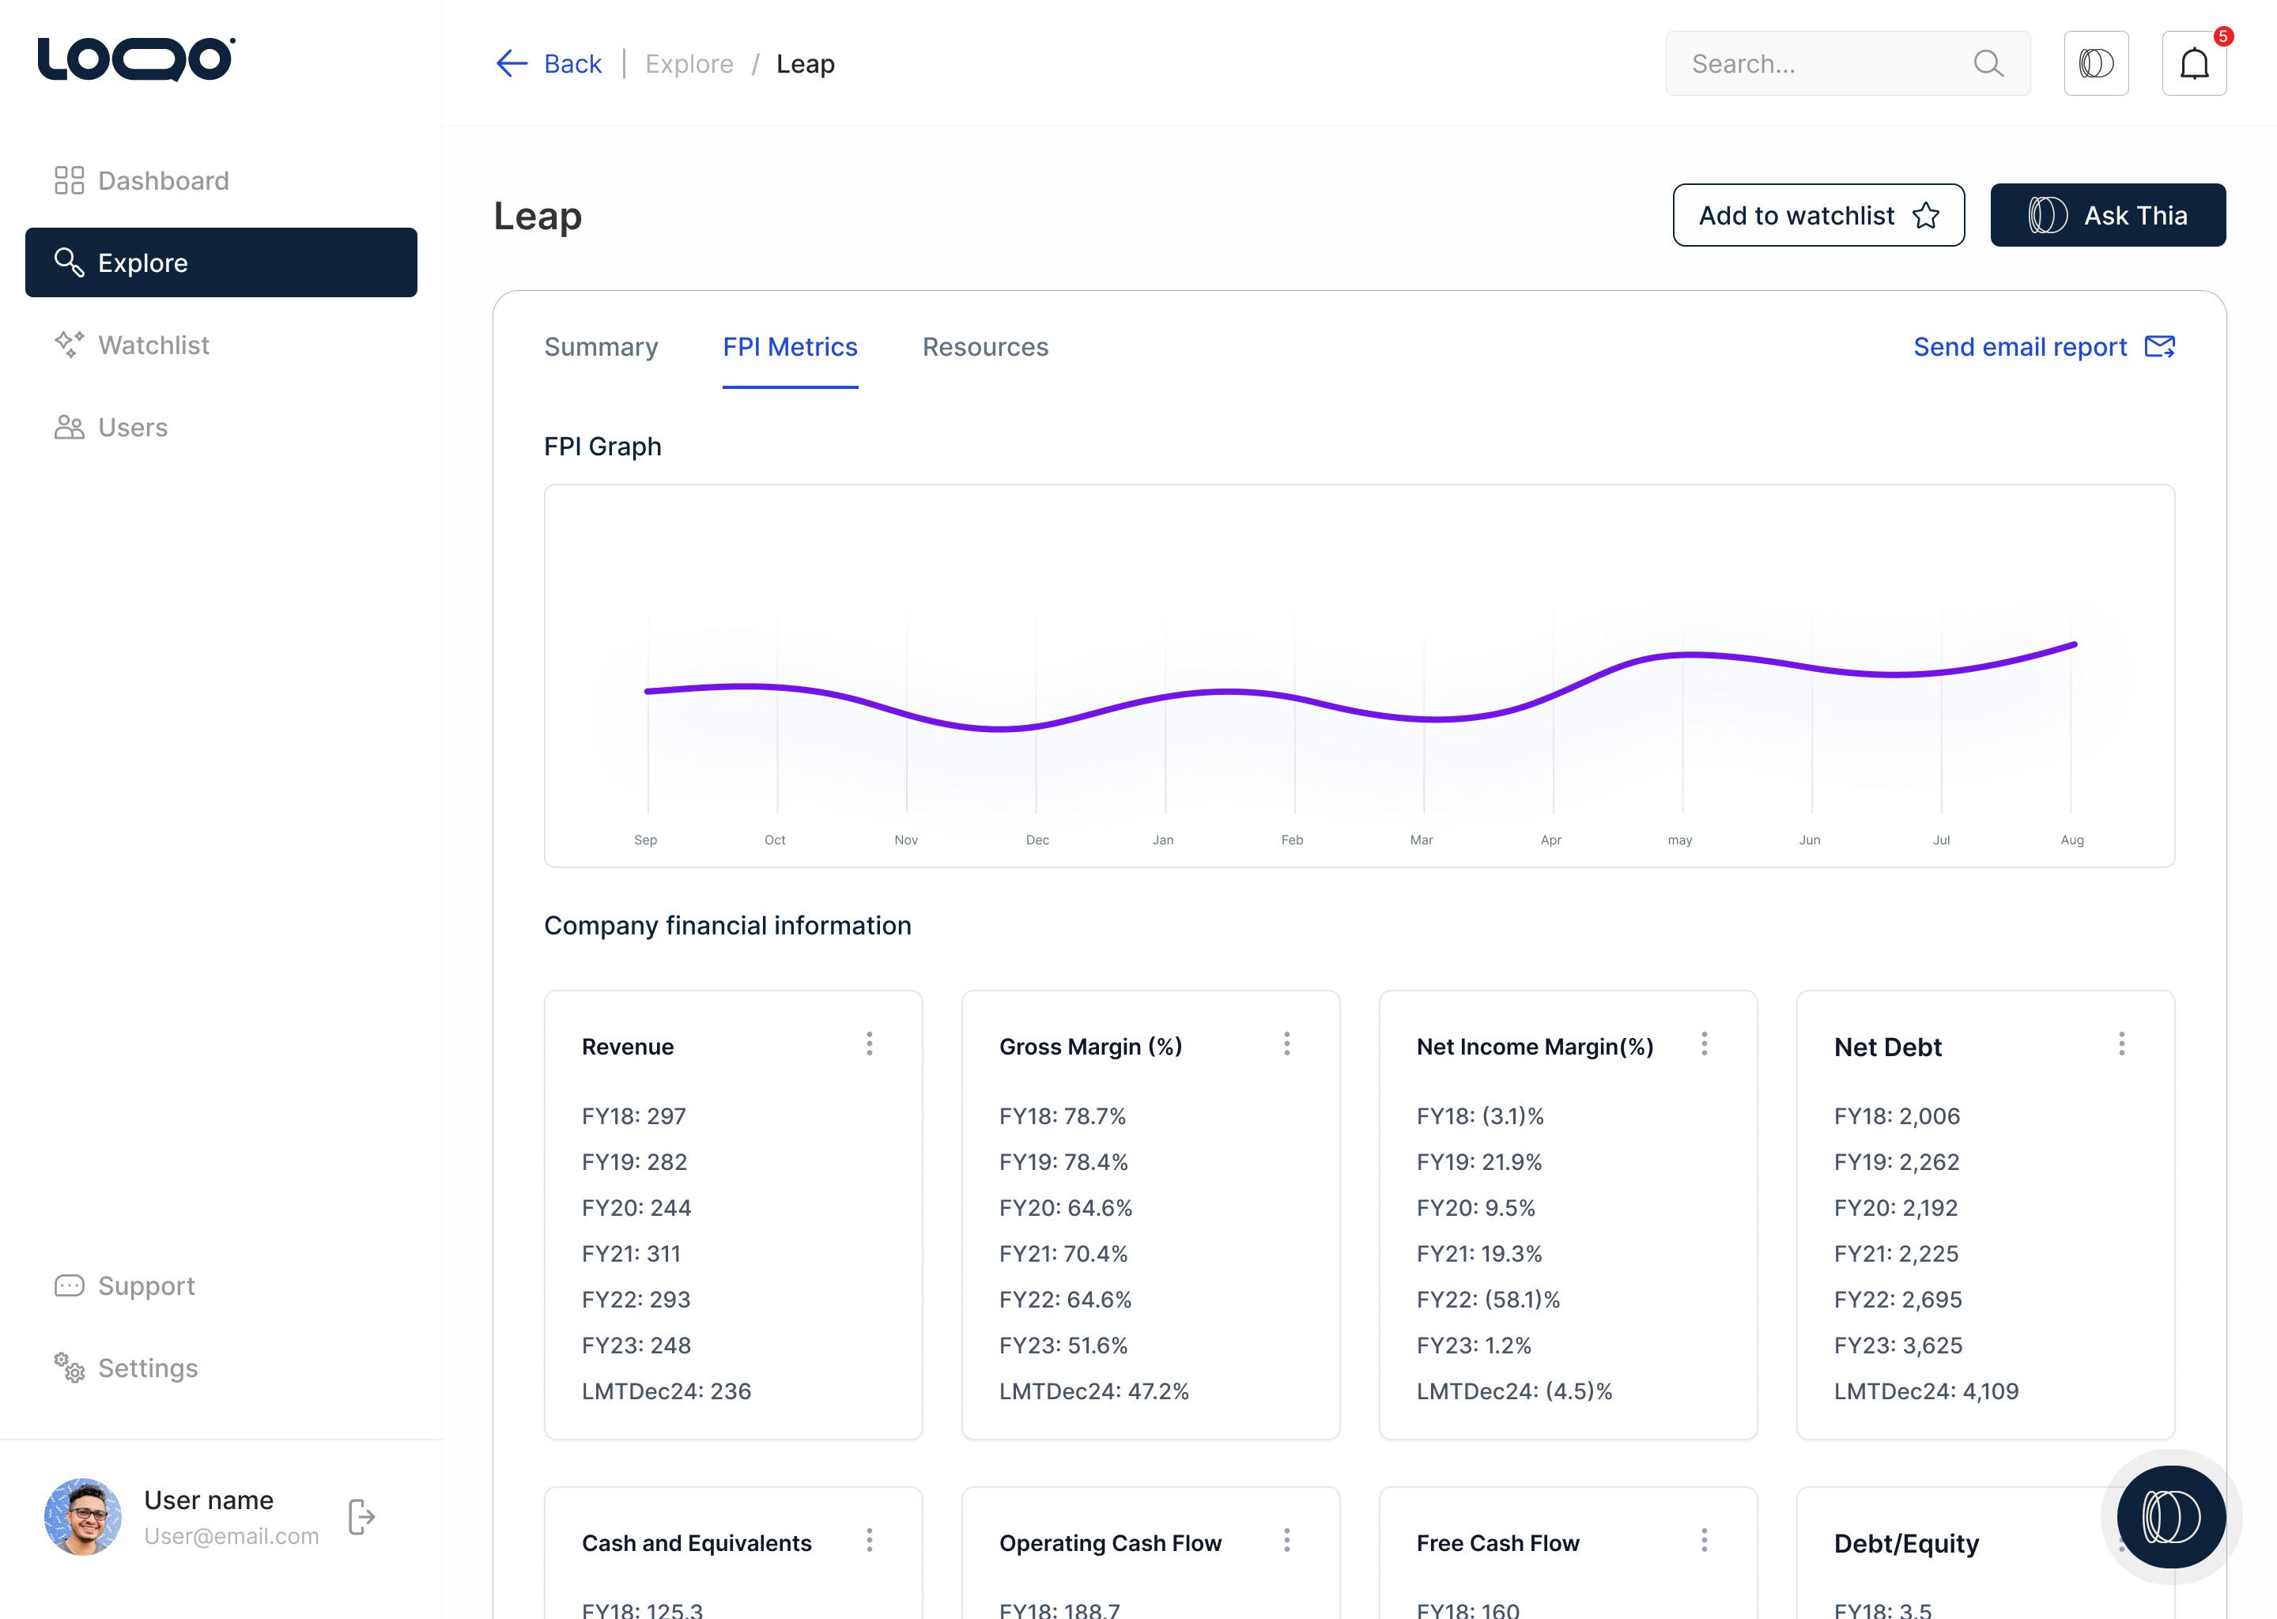Click the envelope icon for email report
Viewport: 2277px width, 1619px height.
point(2159,347)
